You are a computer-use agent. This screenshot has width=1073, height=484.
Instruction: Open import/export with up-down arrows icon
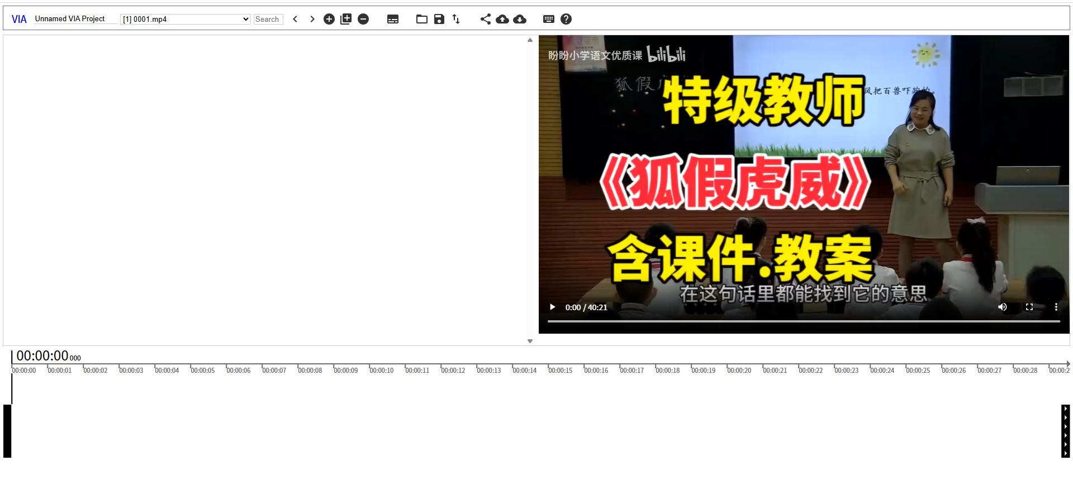pos(456,19)
